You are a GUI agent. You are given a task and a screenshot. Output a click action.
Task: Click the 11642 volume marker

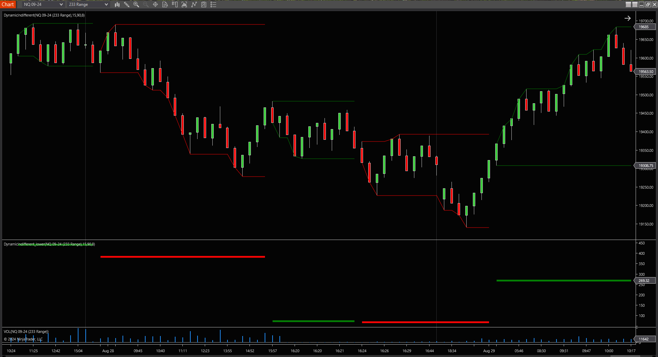tap(644, 339)
